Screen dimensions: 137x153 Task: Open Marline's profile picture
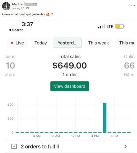(6, 6)
